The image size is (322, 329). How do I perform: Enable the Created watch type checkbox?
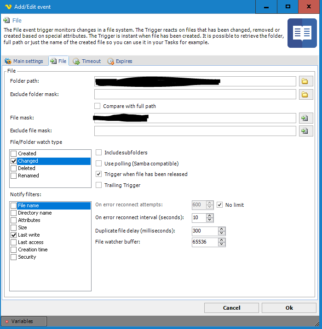coord(14,153)
